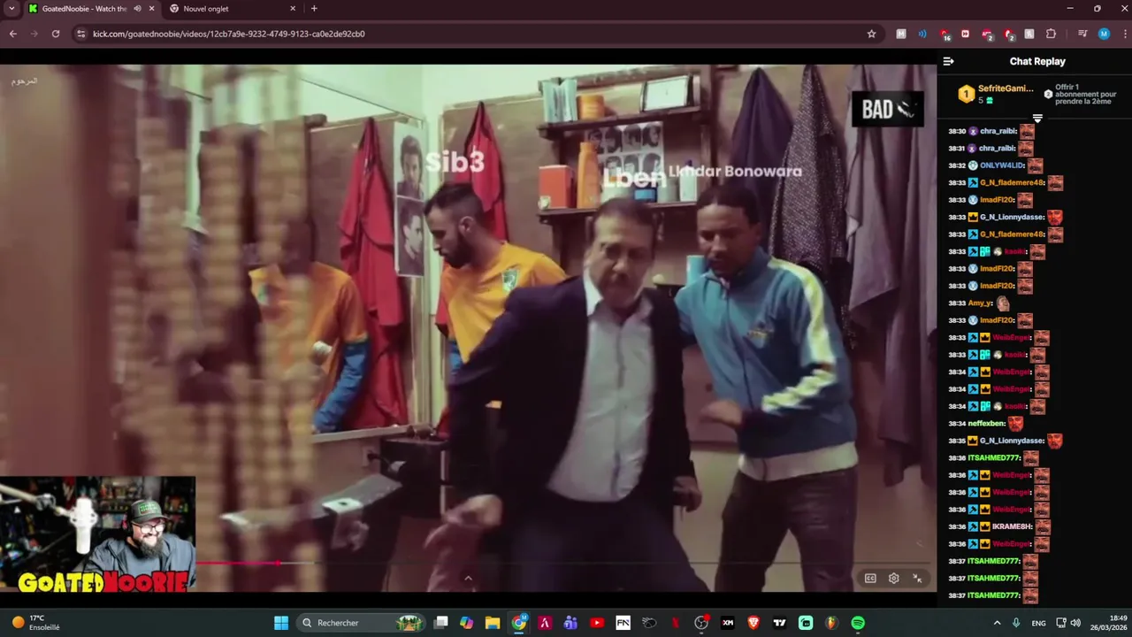Click the microphone tray icon
The height and width of the screenshot is (637, 1132).
coord(1016,623)
